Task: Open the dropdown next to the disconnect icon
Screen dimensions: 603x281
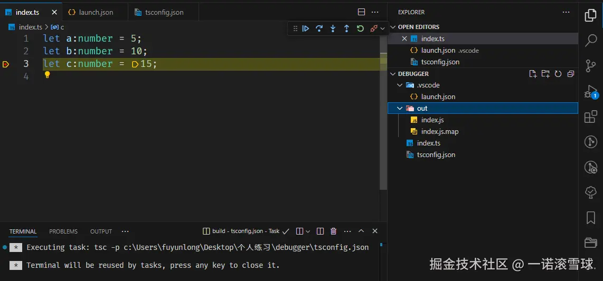Action: click(382, 28)
